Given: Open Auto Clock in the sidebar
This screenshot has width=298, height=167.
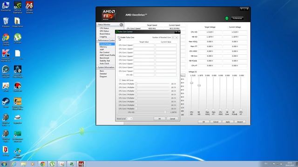Looking at the screenshot, I should click(x=104, y=64).
